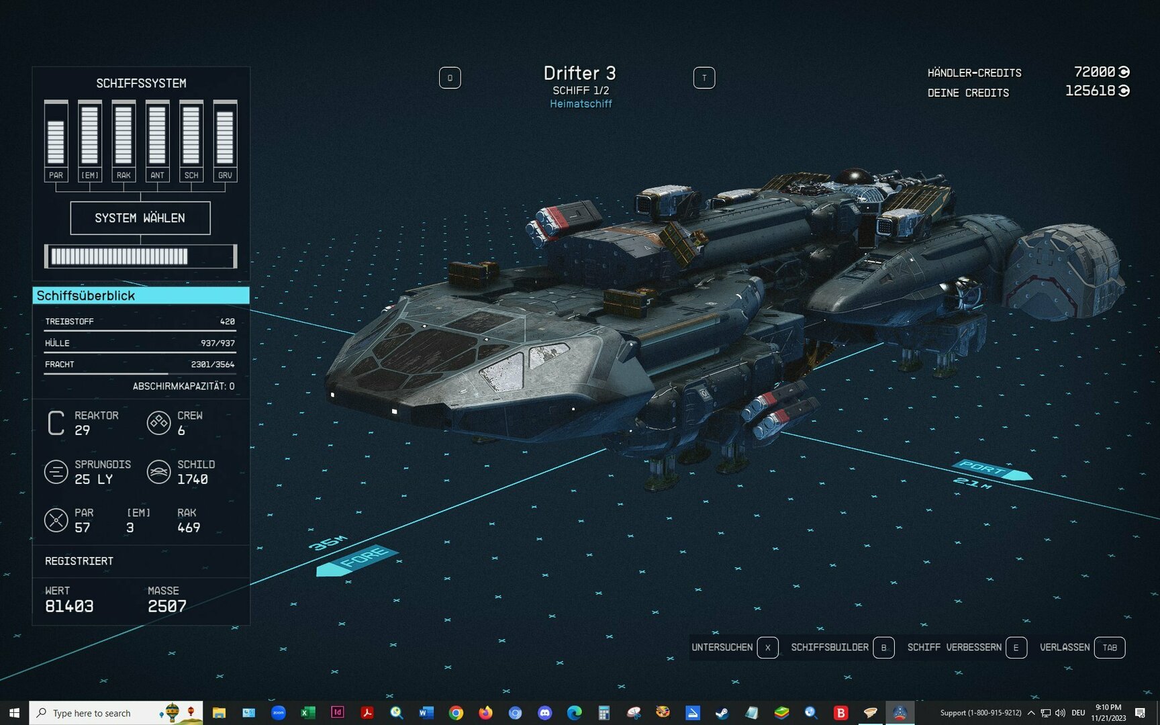Click the REGISTRIERT status label
This screenshot has width=1160, height=725.
coord(79,561)
